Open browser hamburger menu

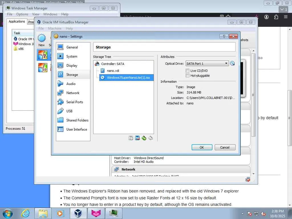coord(286,17)
